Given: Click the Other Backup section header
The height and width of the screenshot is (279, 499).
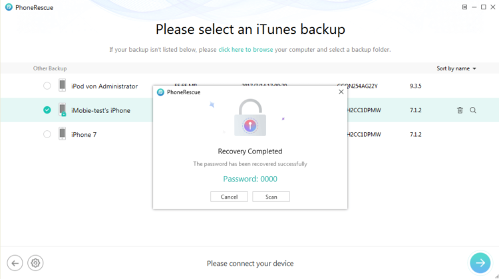Looking at the screenshot, I should [50, 68].
